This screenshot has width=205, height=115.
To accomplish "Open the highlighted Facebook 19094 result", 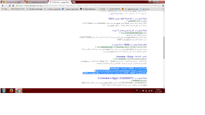I will [x=128, y=68].
